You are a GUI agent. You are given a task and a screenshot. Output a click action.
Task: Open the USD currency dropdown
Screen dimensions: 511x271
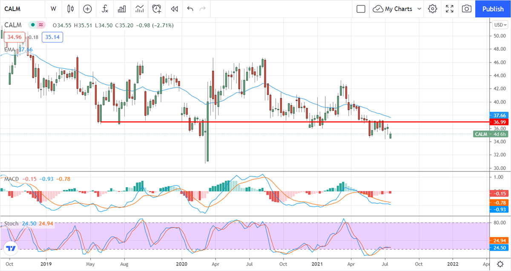(x=499, y=25)
